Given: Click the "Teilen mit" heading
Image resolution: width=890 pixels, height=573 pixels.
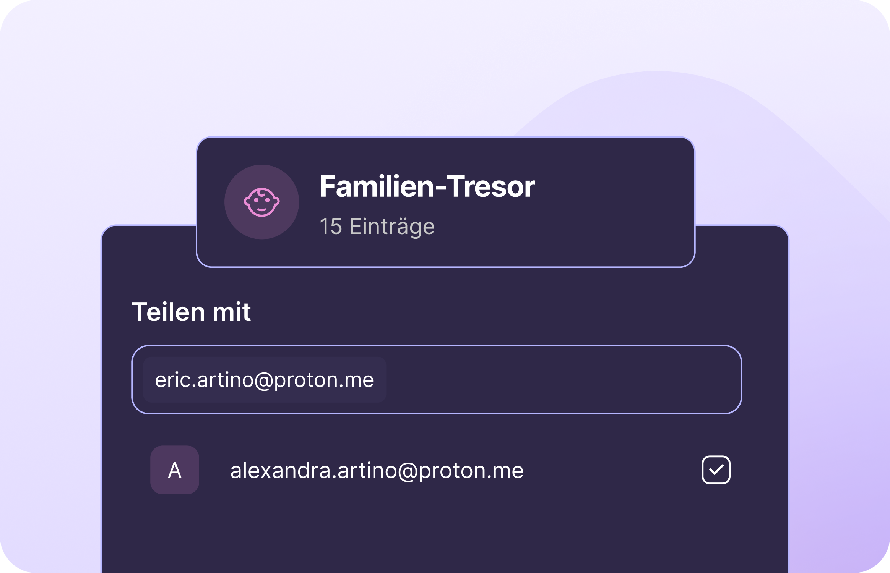Looking at the screenshot, I should pyautogui.click(x=191, y=312).
